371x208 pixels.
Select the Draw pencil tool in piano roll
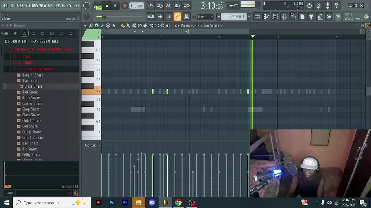tap(123, 25)
